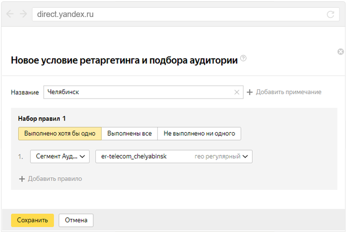Screen dimensions: 347x232
Task: Open the er-telecom_chelyabinsk segment dropdown
Action: pyautogui.click(x=174, y=157)
